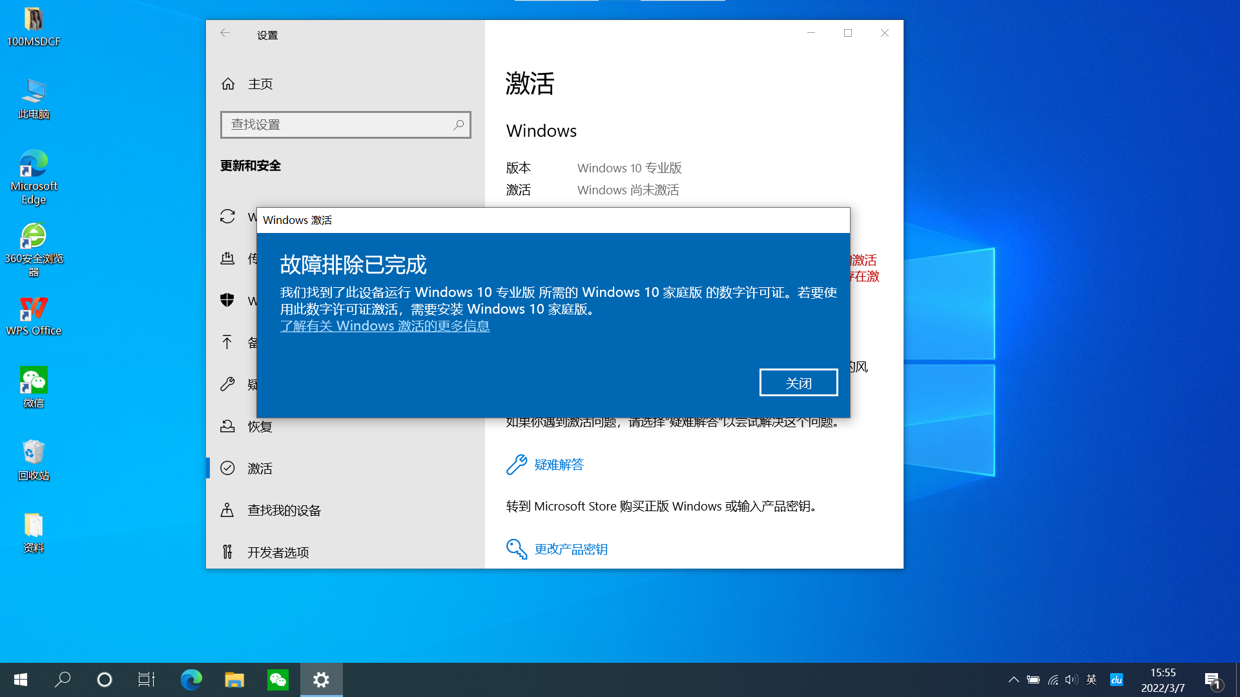
Task: Click the 设置 window title
Action: (x=267, y=35)
